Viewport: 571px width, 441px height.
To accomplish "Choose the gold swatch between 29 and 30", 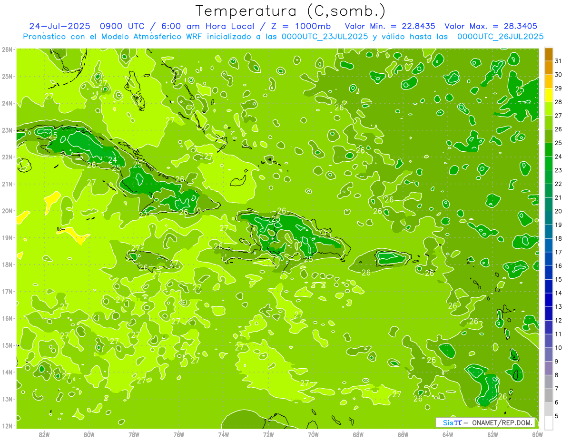I will coord(549,81).
